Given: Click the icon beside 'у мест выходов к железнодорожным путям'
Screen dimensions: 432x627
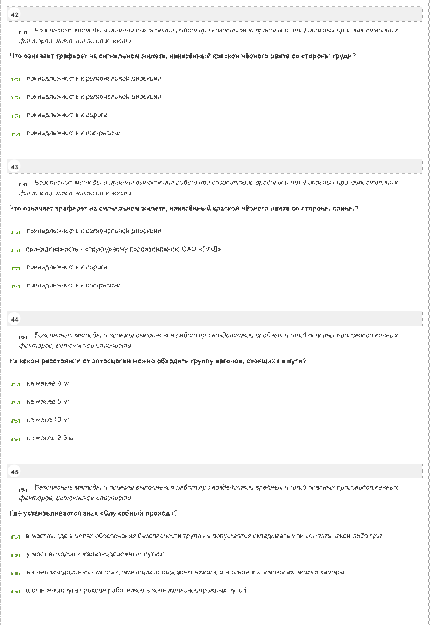Looking at the screenshot, I should (16, 555).
